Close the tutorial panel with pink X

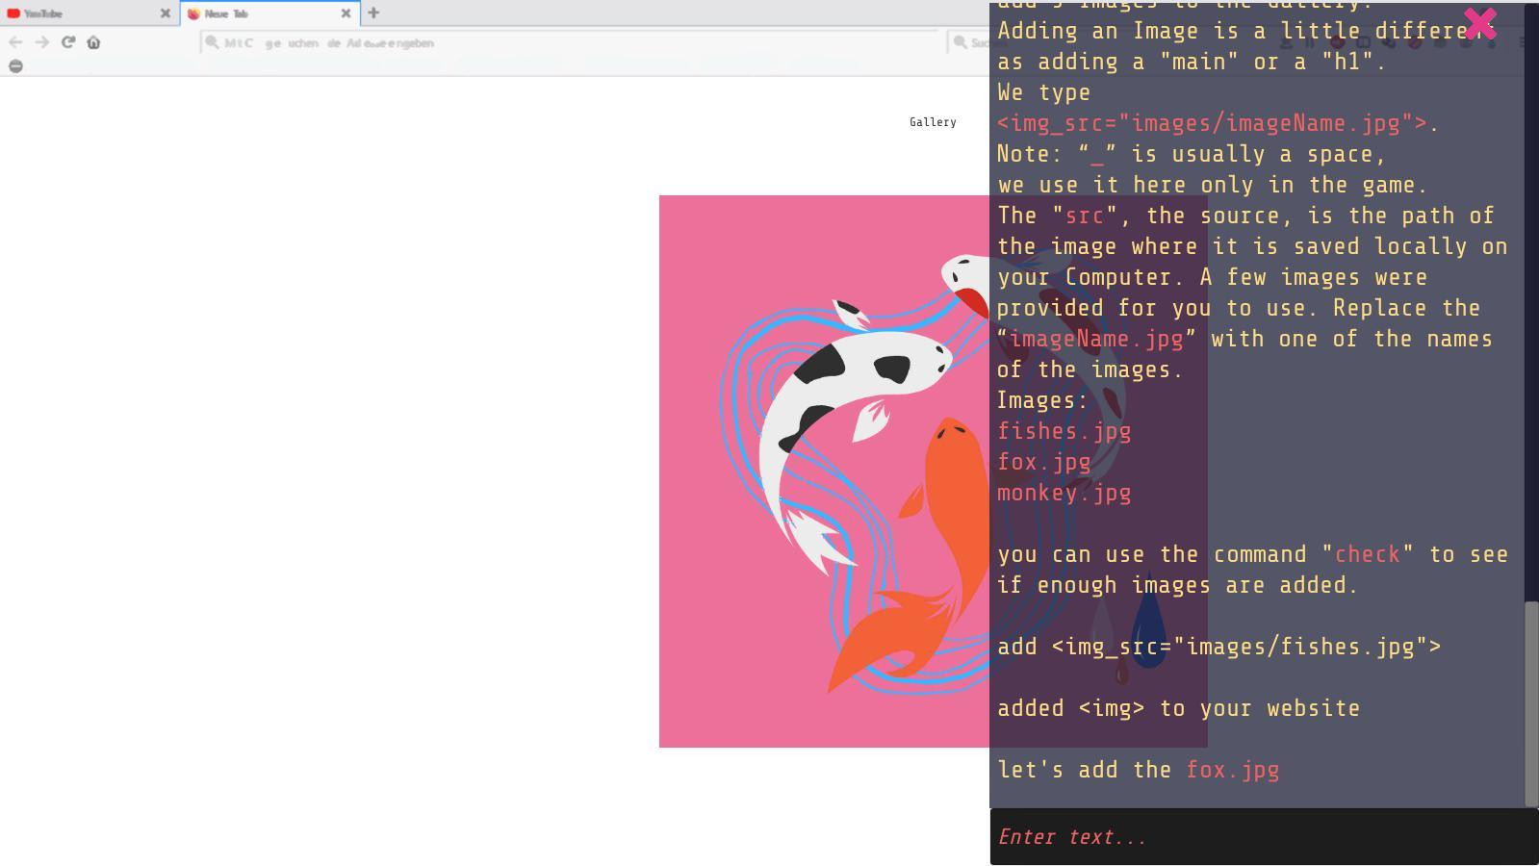coord(1479,24)
